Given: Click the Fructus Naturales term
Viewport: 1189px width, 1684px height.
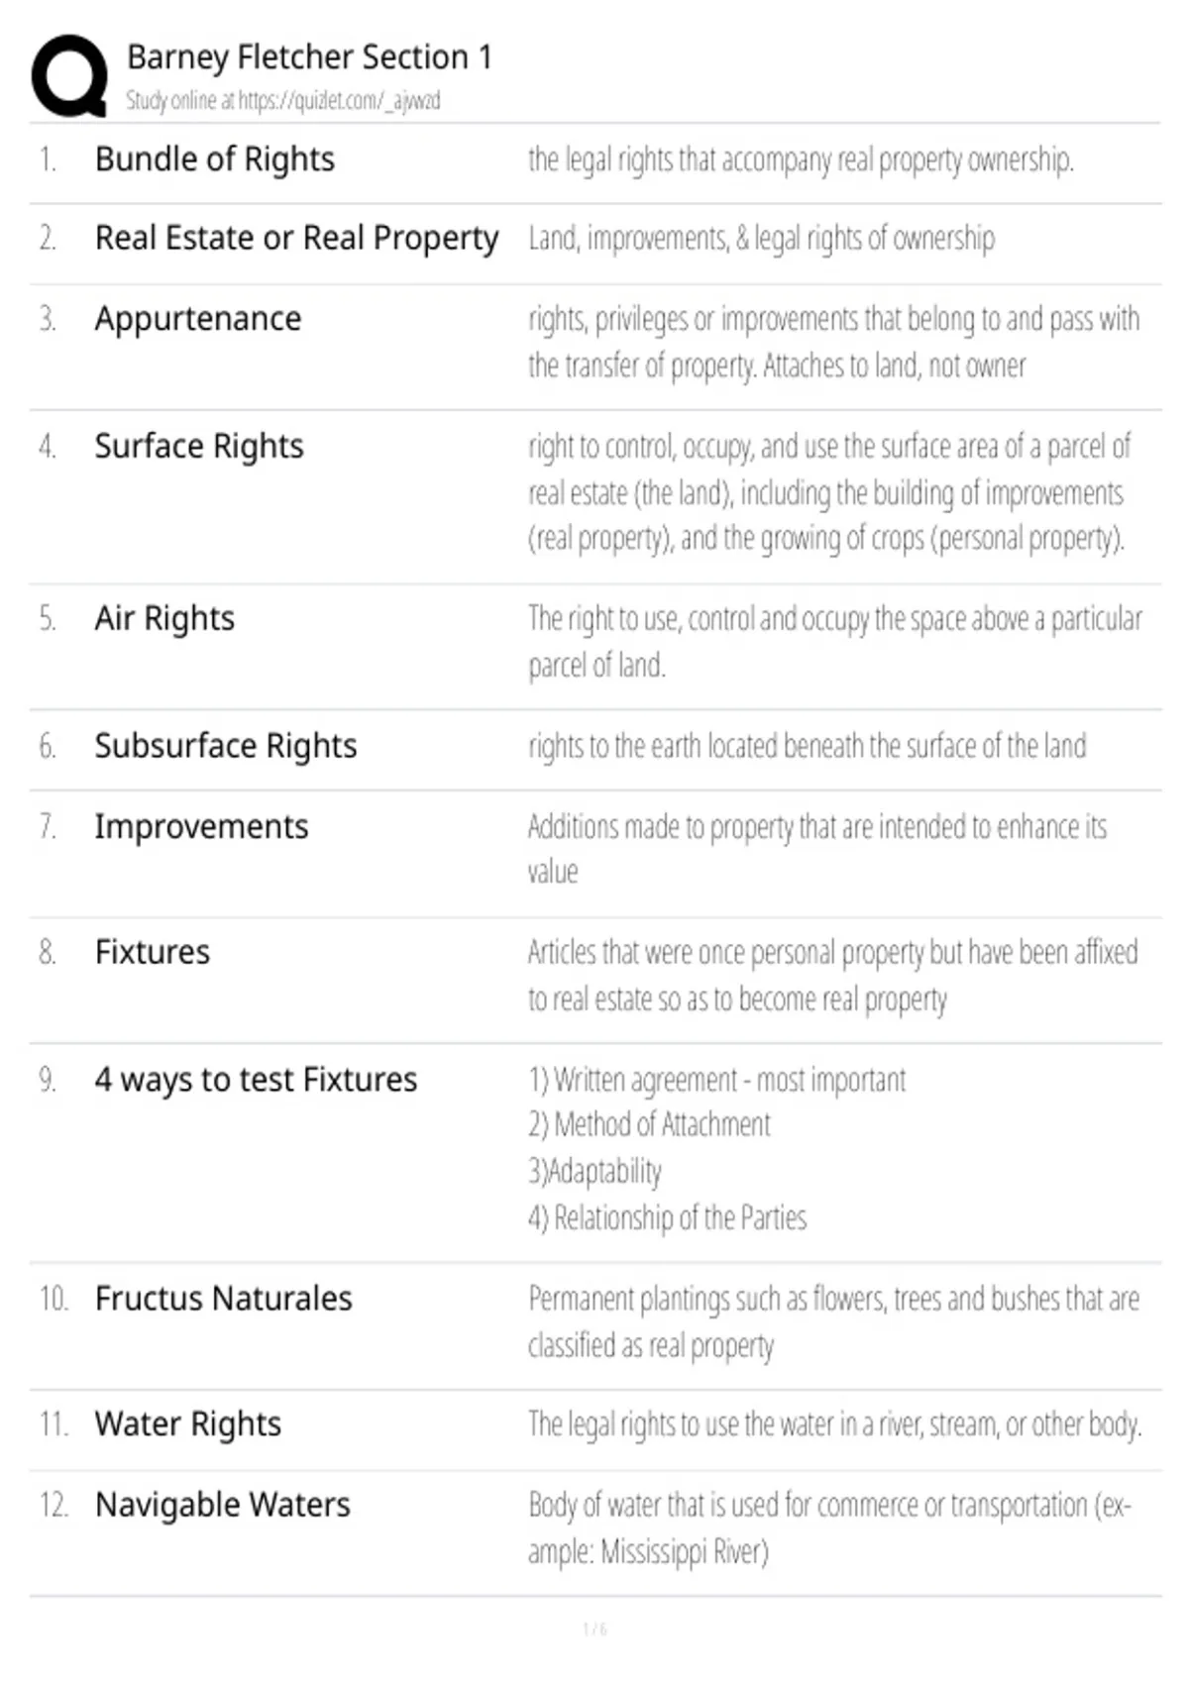Looking at the screenshot, I should [224, 1299].
